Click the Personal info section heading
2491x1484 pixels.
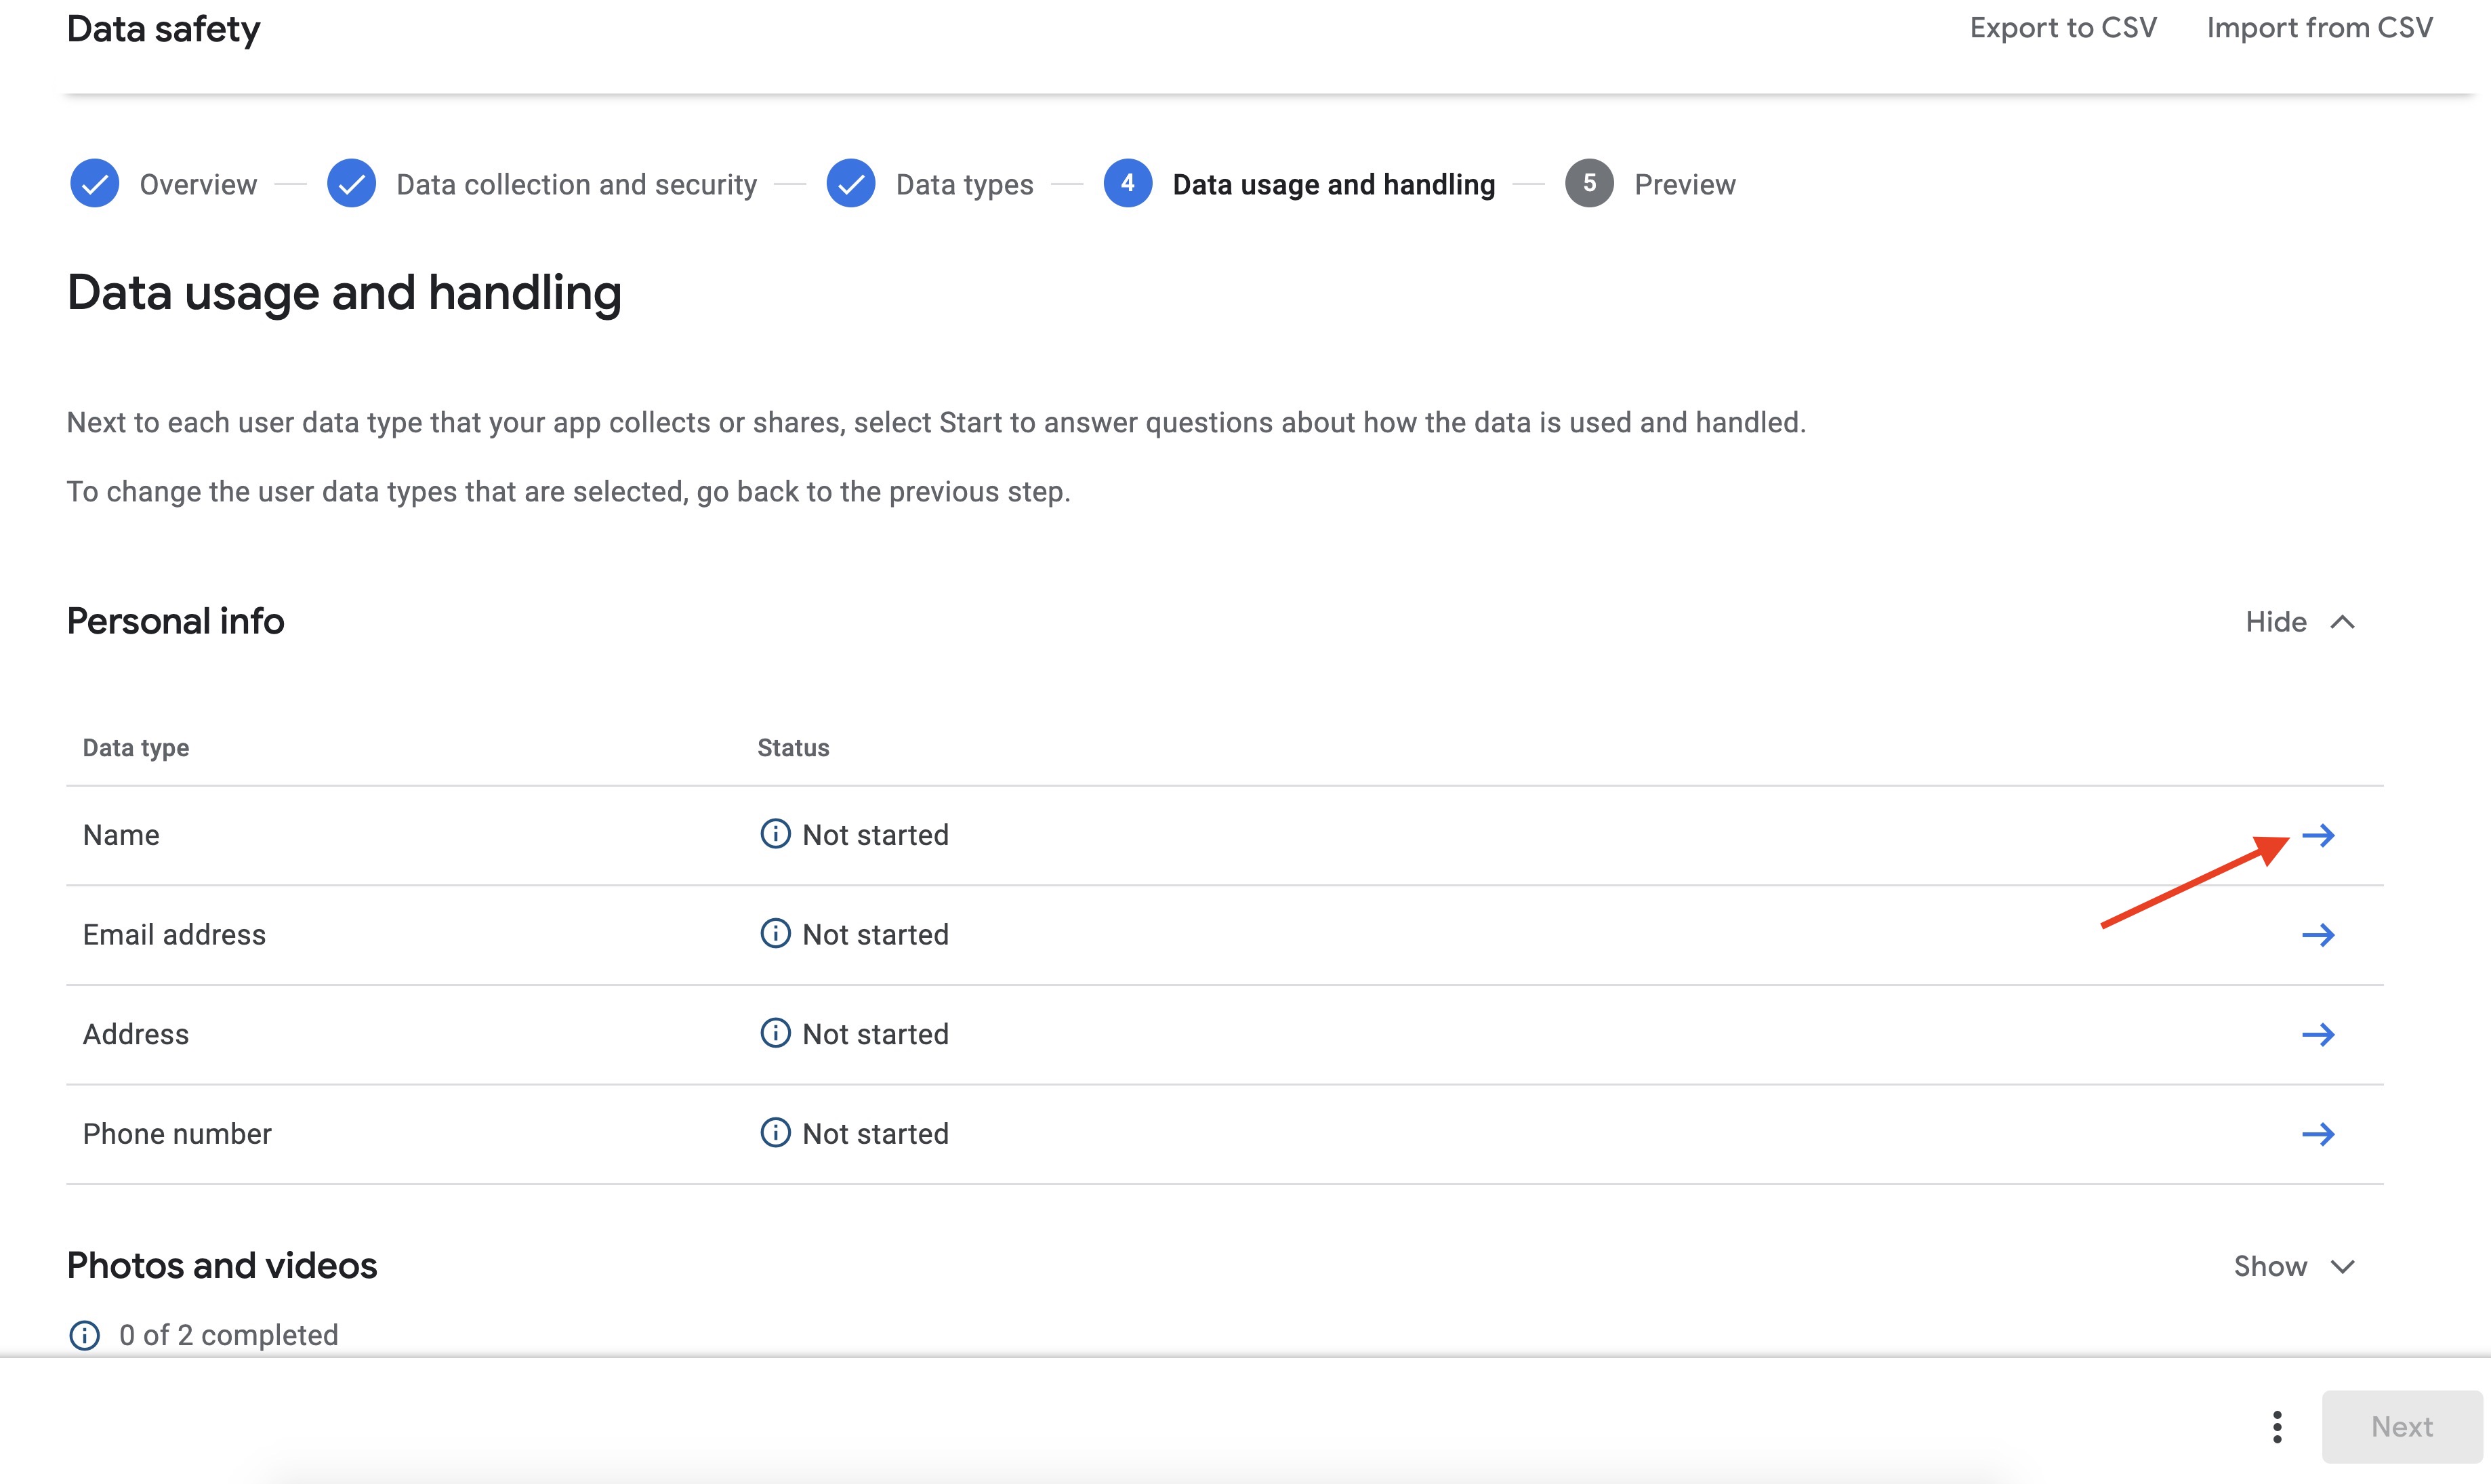coord(176,621)
